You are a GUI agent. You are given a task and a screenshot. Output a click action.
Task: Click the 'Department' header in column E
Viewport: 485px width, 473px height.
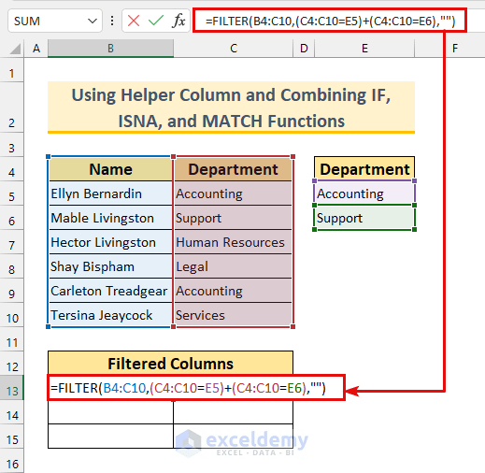pos(364,169)
